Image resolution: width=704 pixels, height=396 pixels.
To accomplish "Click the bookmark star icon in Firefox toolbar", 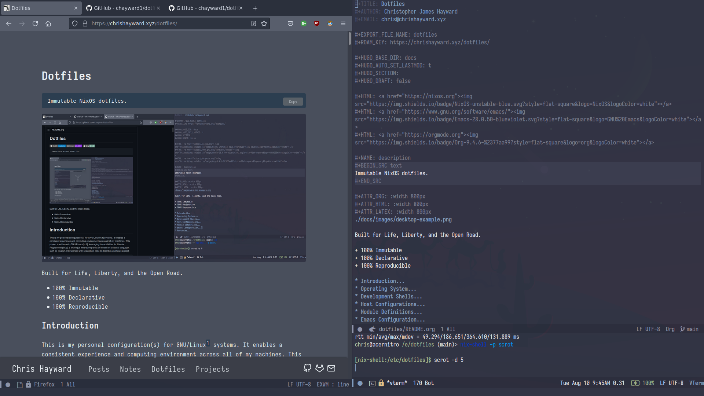I will point(264,23).
